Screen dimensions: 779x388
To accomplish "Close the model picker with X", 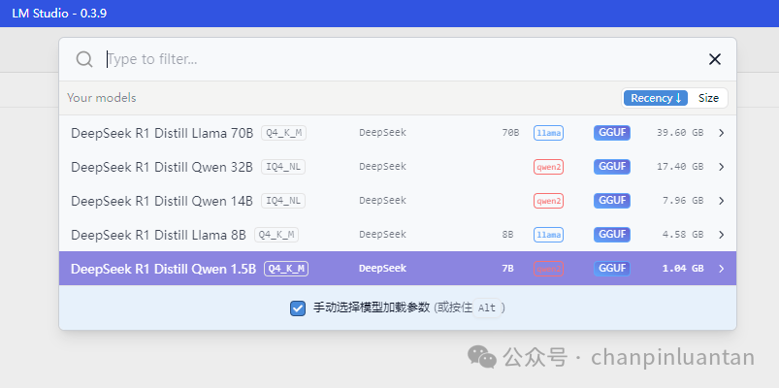I will [x=714, y=59].
